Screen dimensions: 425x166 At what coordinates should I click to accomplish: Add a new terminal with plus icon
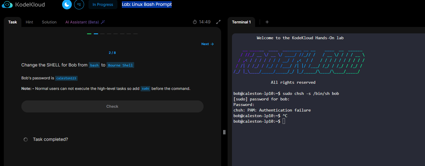point(267,22)
